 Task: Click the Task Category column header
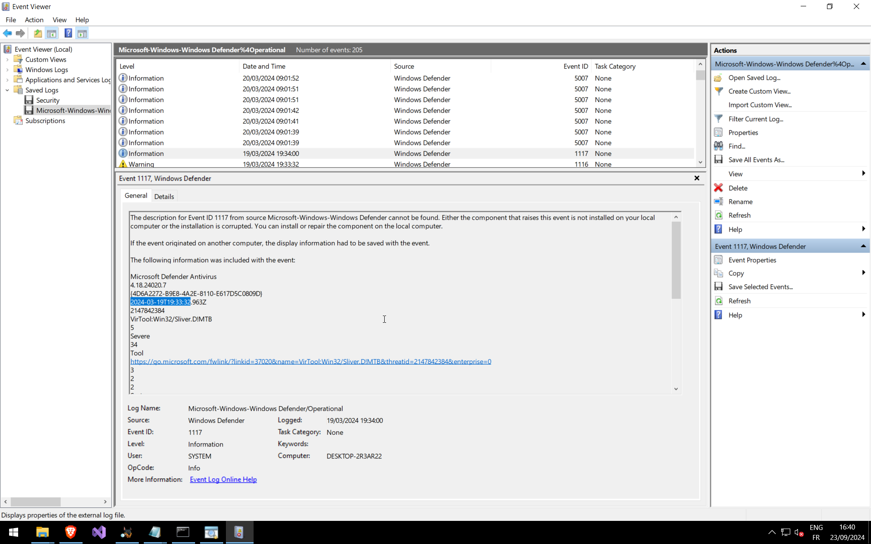point(642,66)
